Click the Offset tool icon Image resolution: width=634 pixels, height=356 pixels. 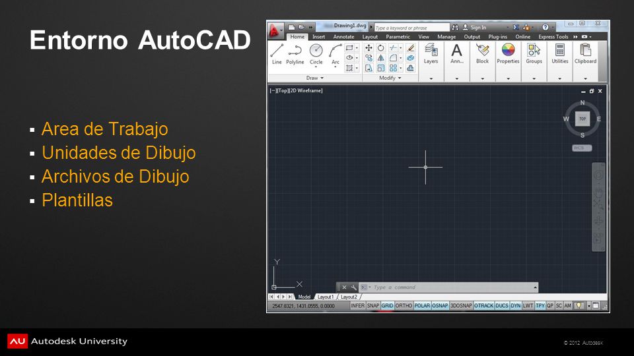[410, 68]
